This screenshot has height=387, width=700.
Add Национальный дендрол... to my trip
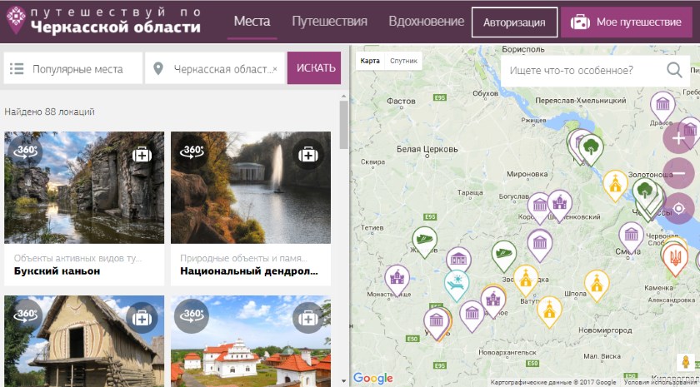(x=308, y=154)
